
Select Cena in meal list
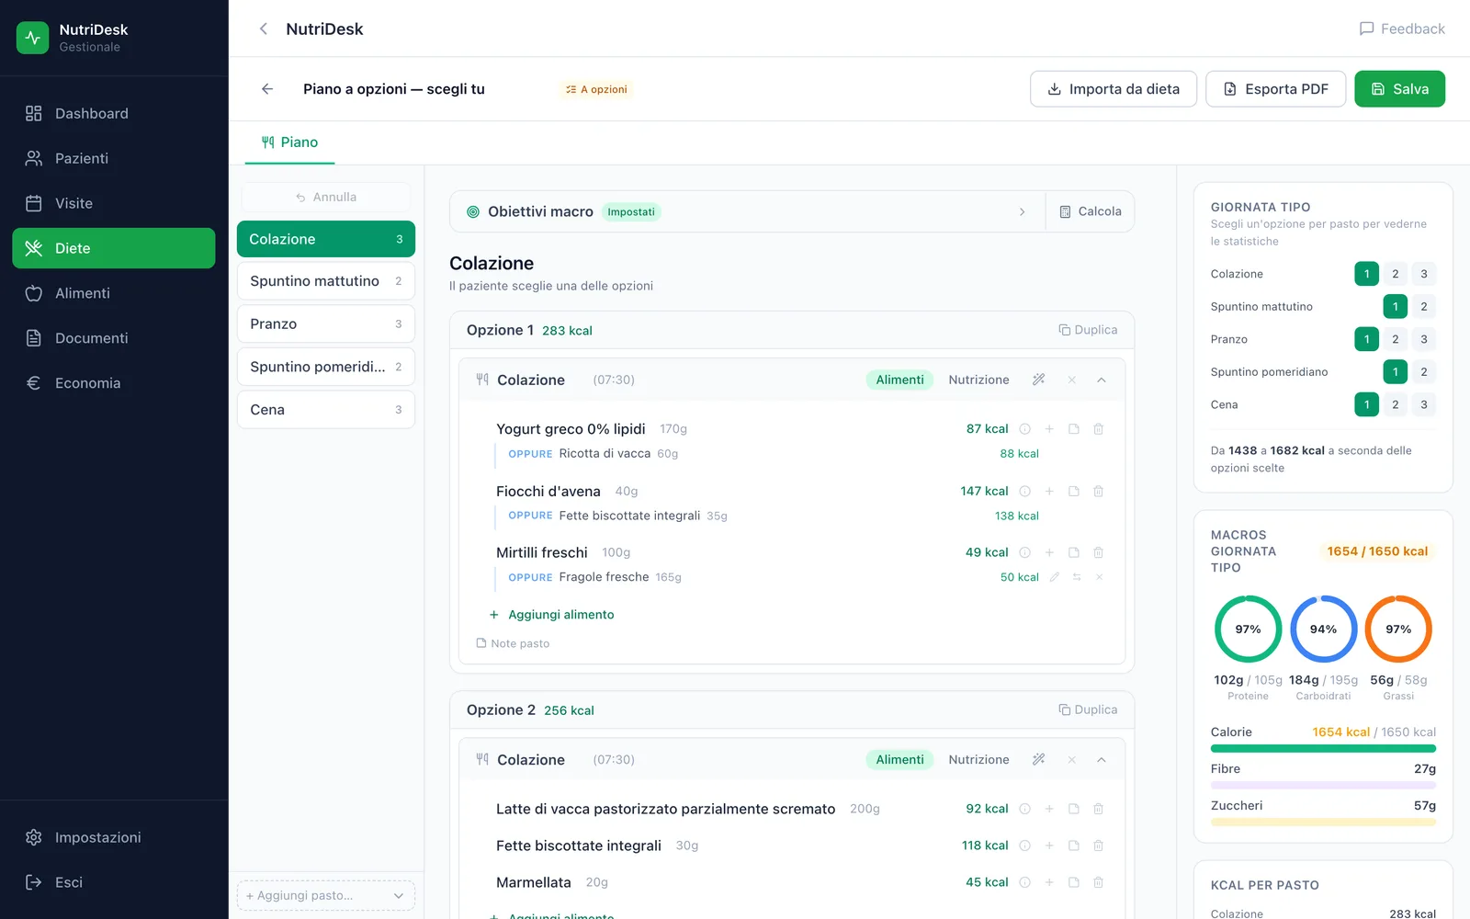[x=326, y=410]
